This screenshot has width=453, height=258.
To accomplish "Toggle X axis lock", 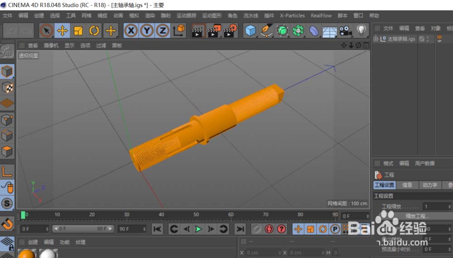I will 131,31.
